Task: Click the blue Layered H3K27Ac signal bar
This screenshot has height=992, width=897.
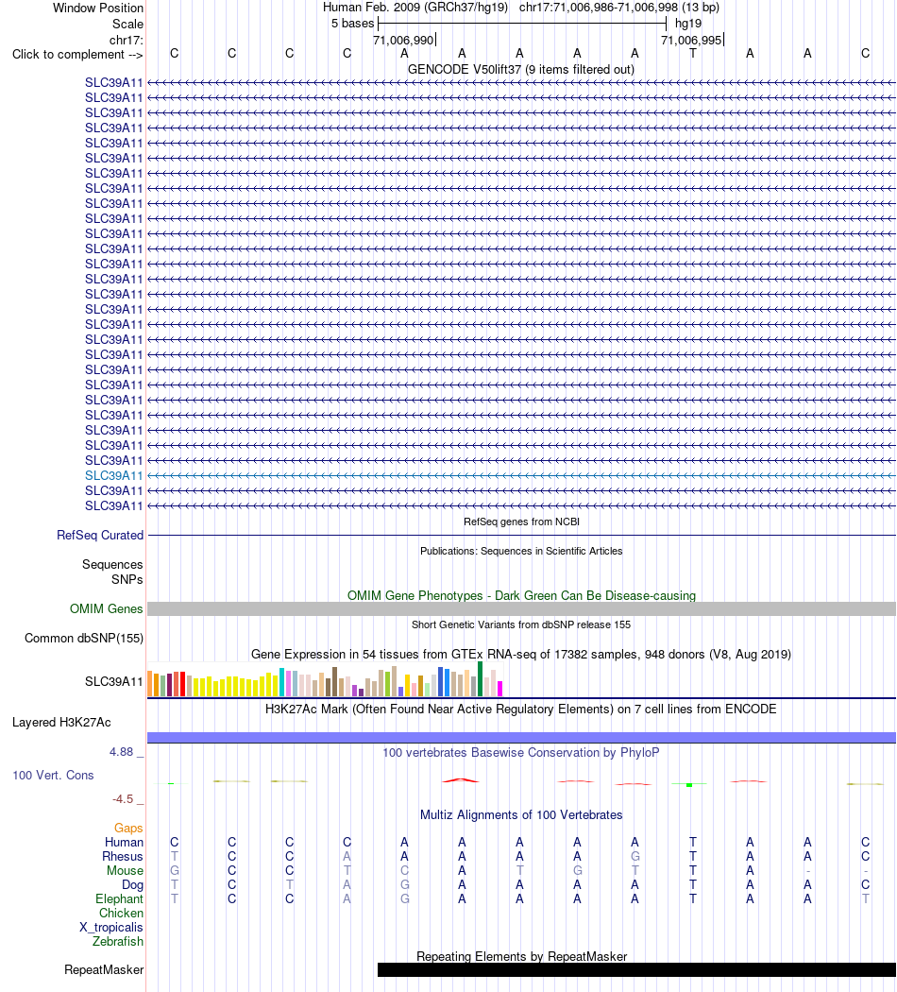Action: click(521, 738)
